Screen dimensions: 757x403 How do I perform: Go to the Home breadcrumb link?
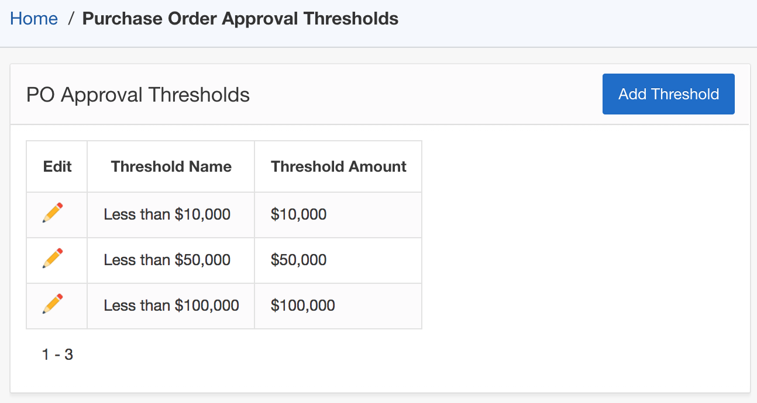(x=34, y=19)
